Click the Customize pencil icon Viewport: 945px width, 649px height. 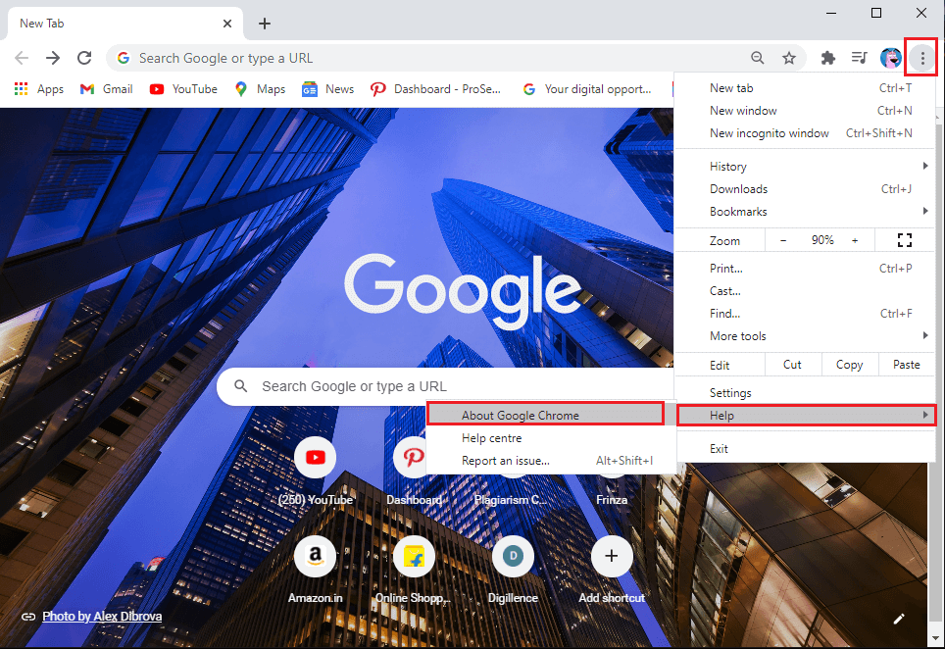click(x=899, y=618)
